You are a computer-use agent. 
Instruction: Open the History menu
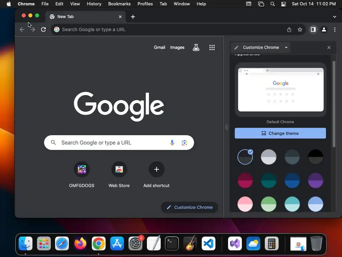pyautogui.click(x=94, y=4)
